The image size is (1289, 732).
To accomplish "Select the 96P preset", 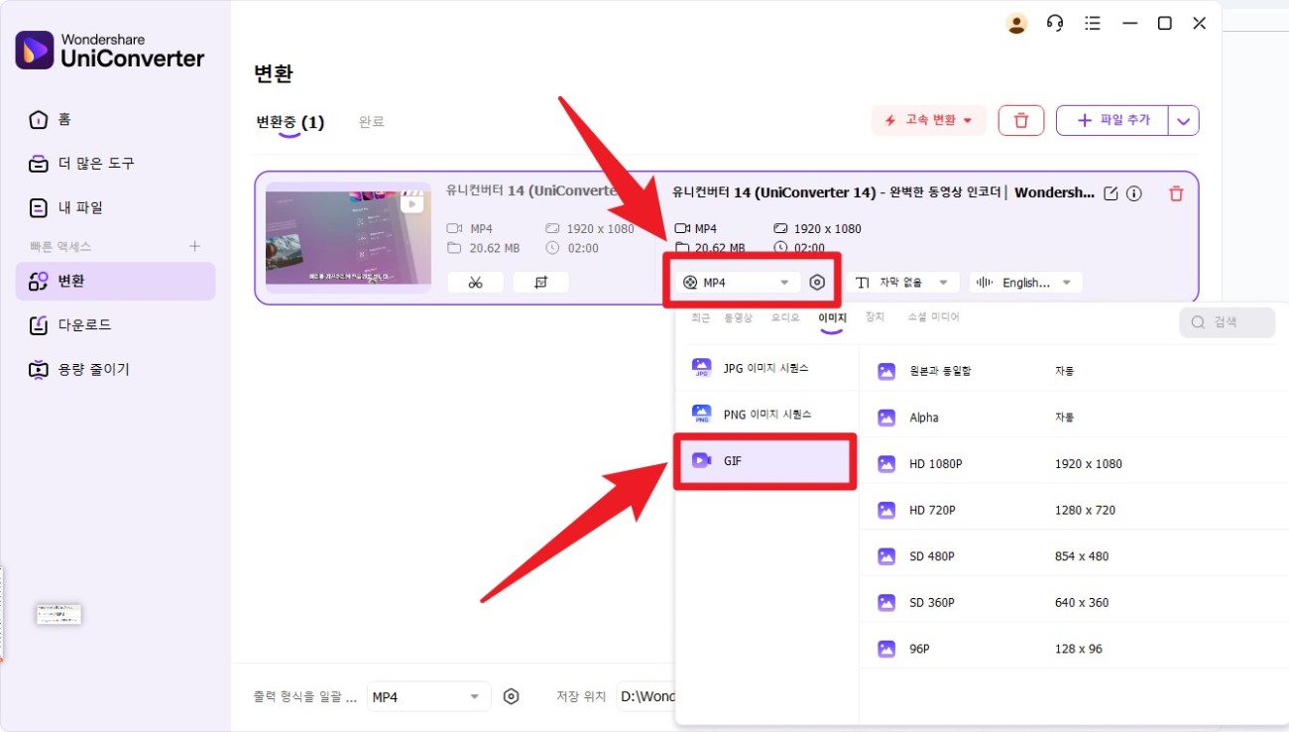I will click(1075, 649).
